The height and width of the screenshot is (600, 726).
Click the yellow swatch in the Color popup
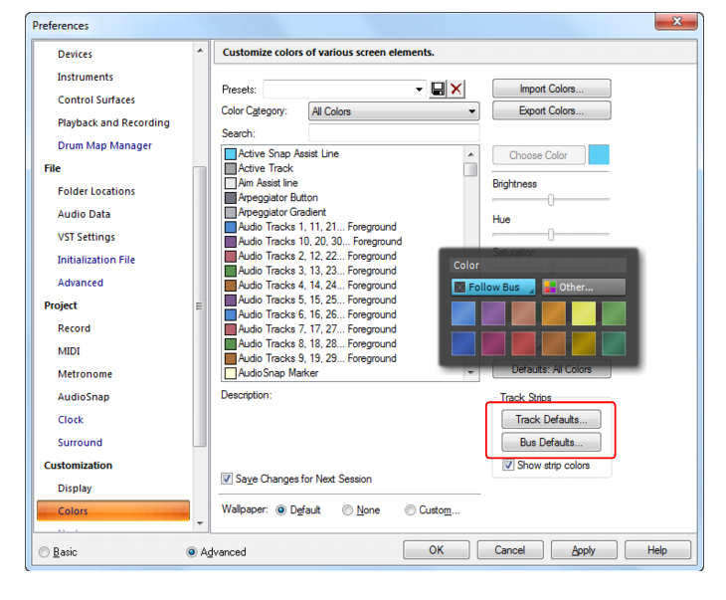583,314
